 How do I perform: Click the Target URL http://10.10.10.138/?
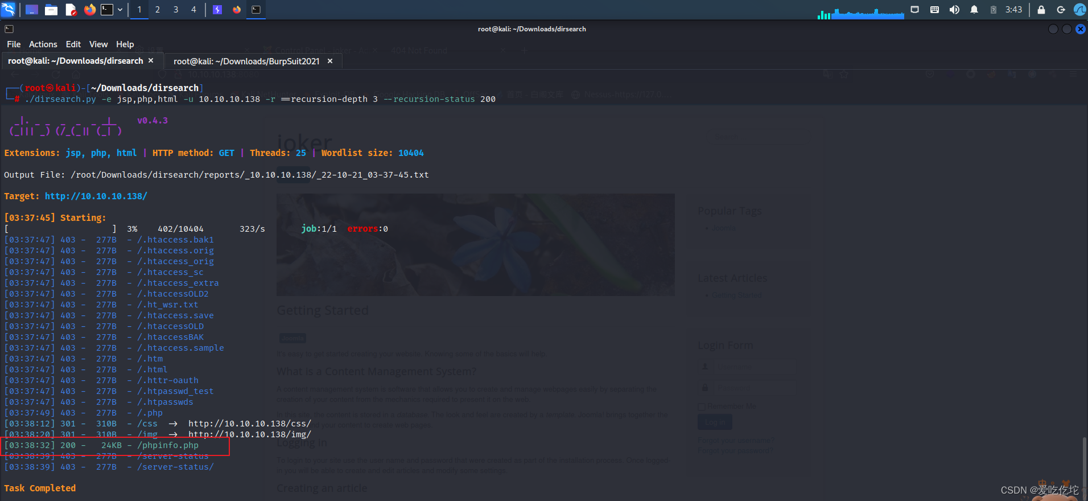coord(96,196)
